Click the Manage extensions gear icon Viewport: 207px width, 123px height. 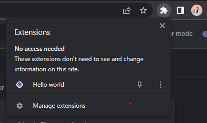point(20,106)
